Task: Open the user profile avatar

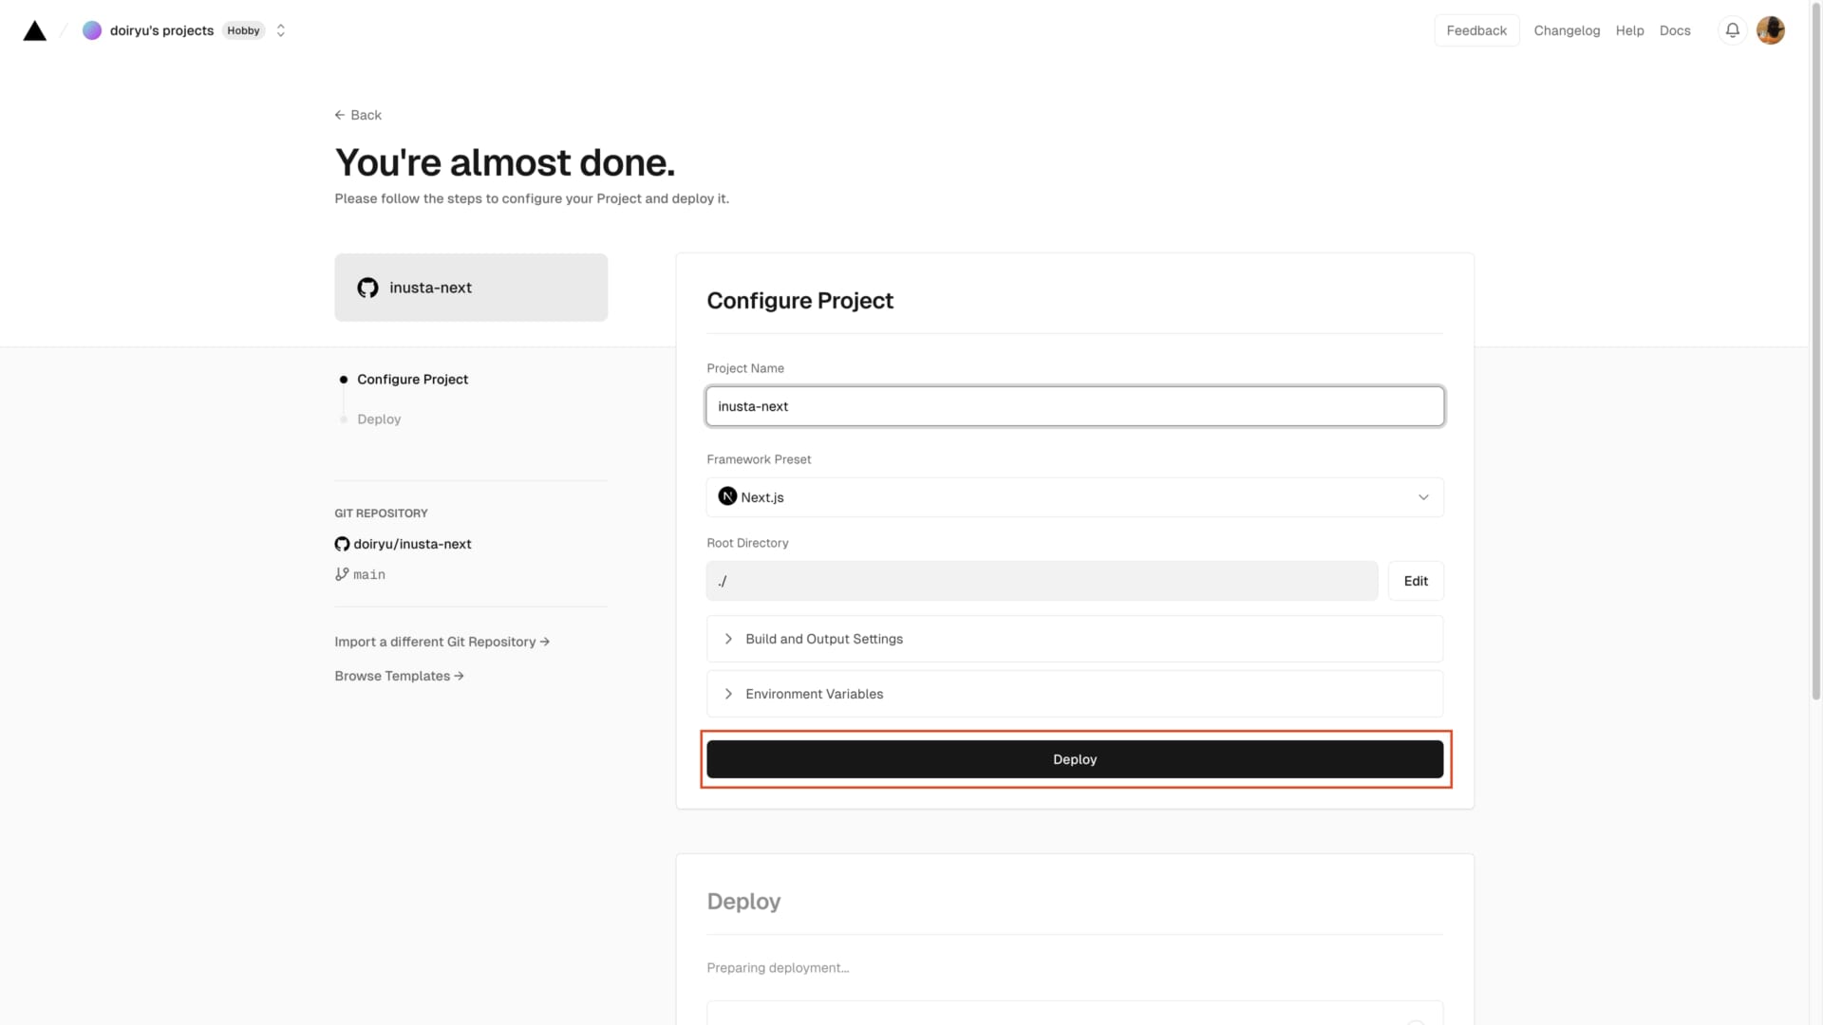Action: point(1771,30)
